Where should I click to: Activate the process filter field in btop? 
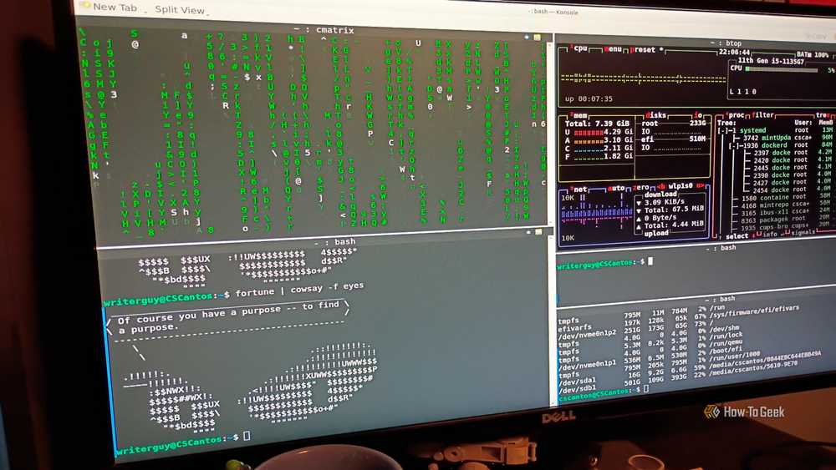(x=762, y=115)
